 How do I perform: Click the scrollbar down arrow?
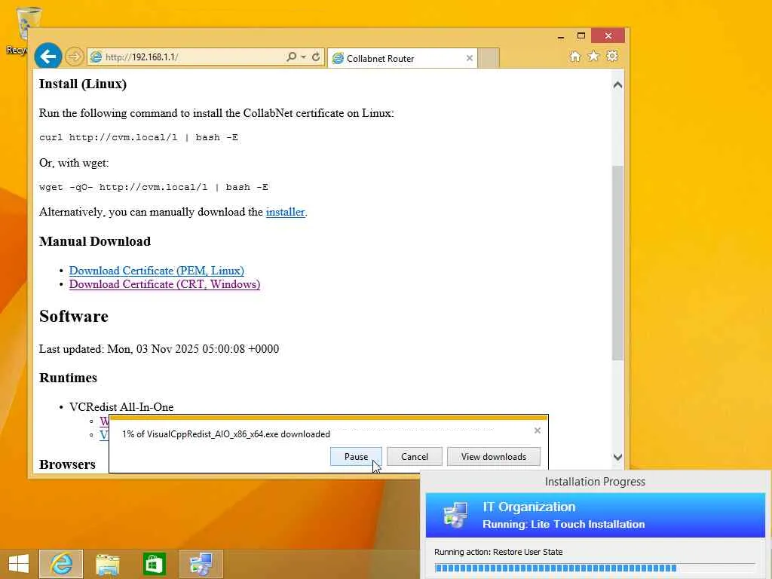point(617,457)
